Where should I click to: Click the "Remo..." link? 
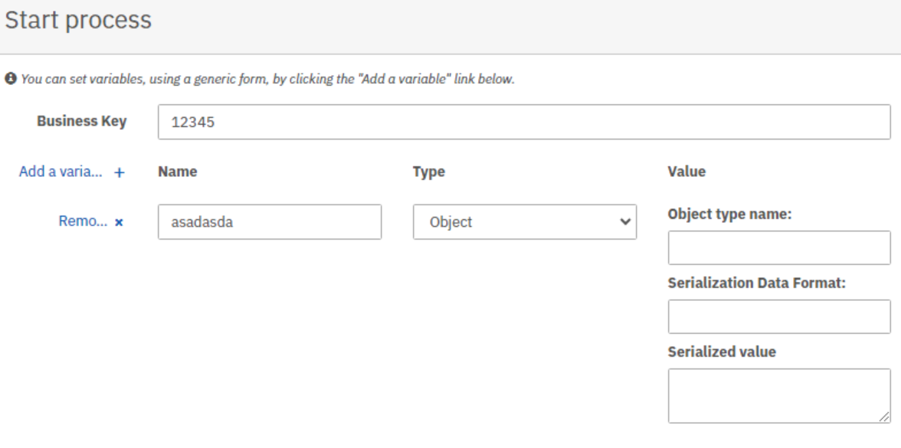coord(83,221)
